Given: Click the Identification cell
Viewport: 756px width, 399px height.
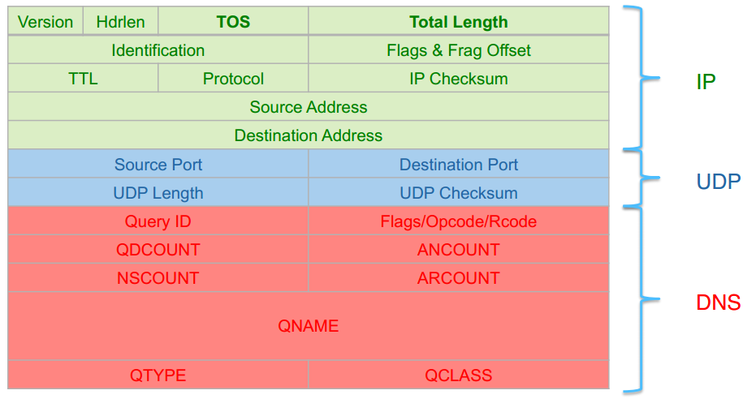Looking at the screenshot, I should tap(158, 50).
